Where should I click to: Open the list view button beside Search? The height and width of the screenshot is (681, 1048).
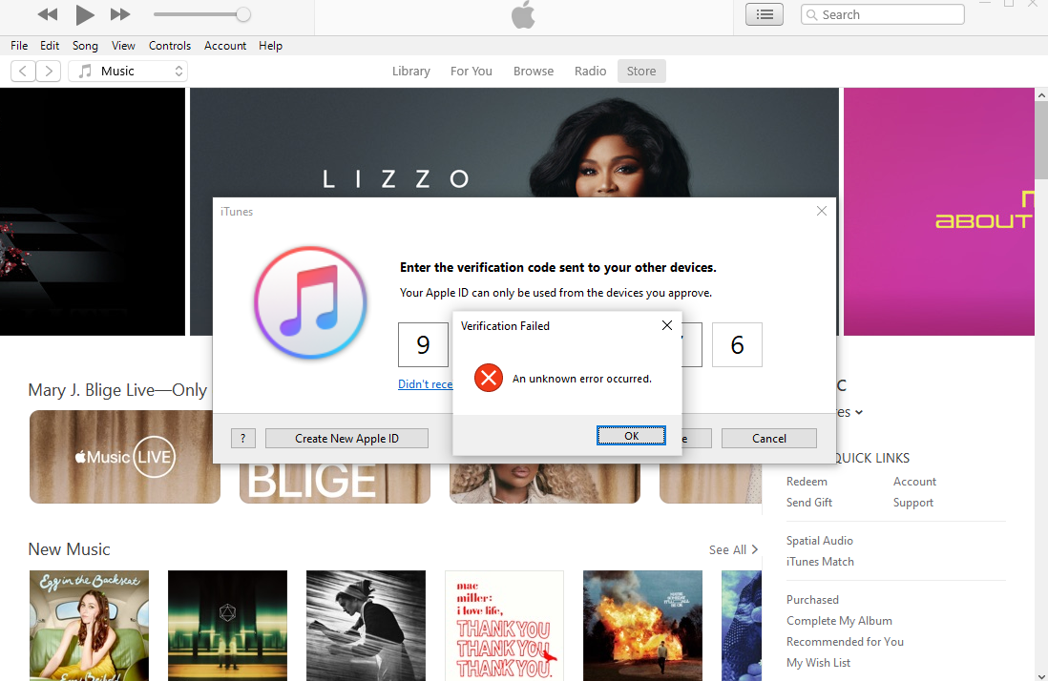click(x=764, y=14)
